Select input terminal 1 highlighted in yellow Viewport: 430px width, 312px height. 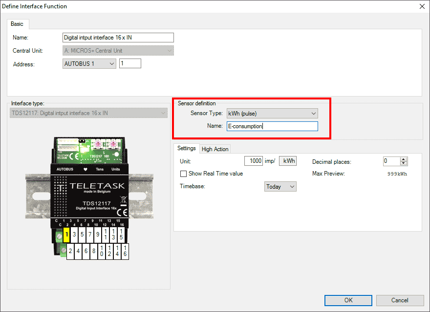pos(67,234)
